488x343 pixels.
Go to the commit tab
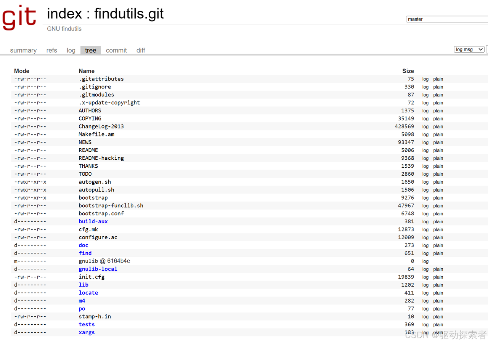point(116,50)
